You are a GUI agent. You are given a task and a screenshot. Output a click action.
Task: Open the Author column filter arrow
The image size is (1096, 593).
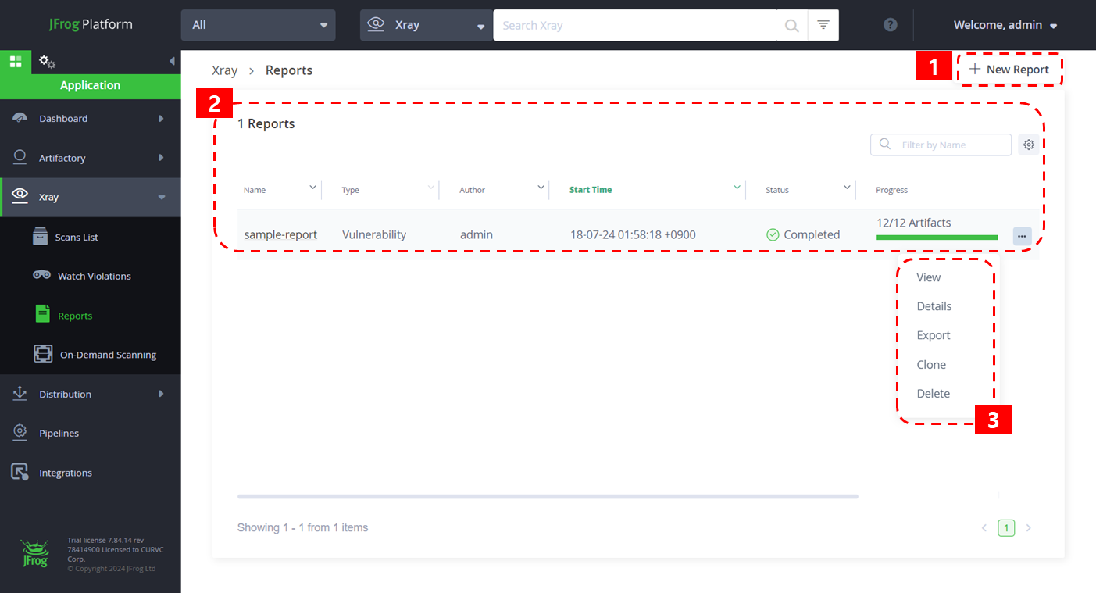[x=541, y=188]
